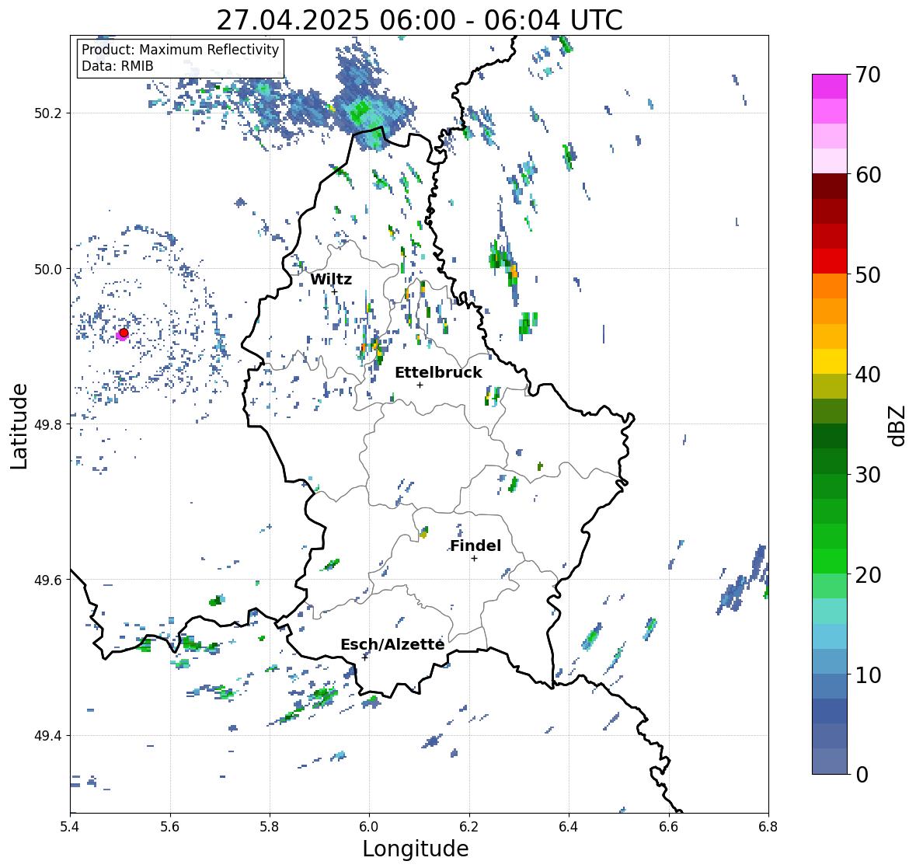Click the Ettelbruck station label

(438, 373)
